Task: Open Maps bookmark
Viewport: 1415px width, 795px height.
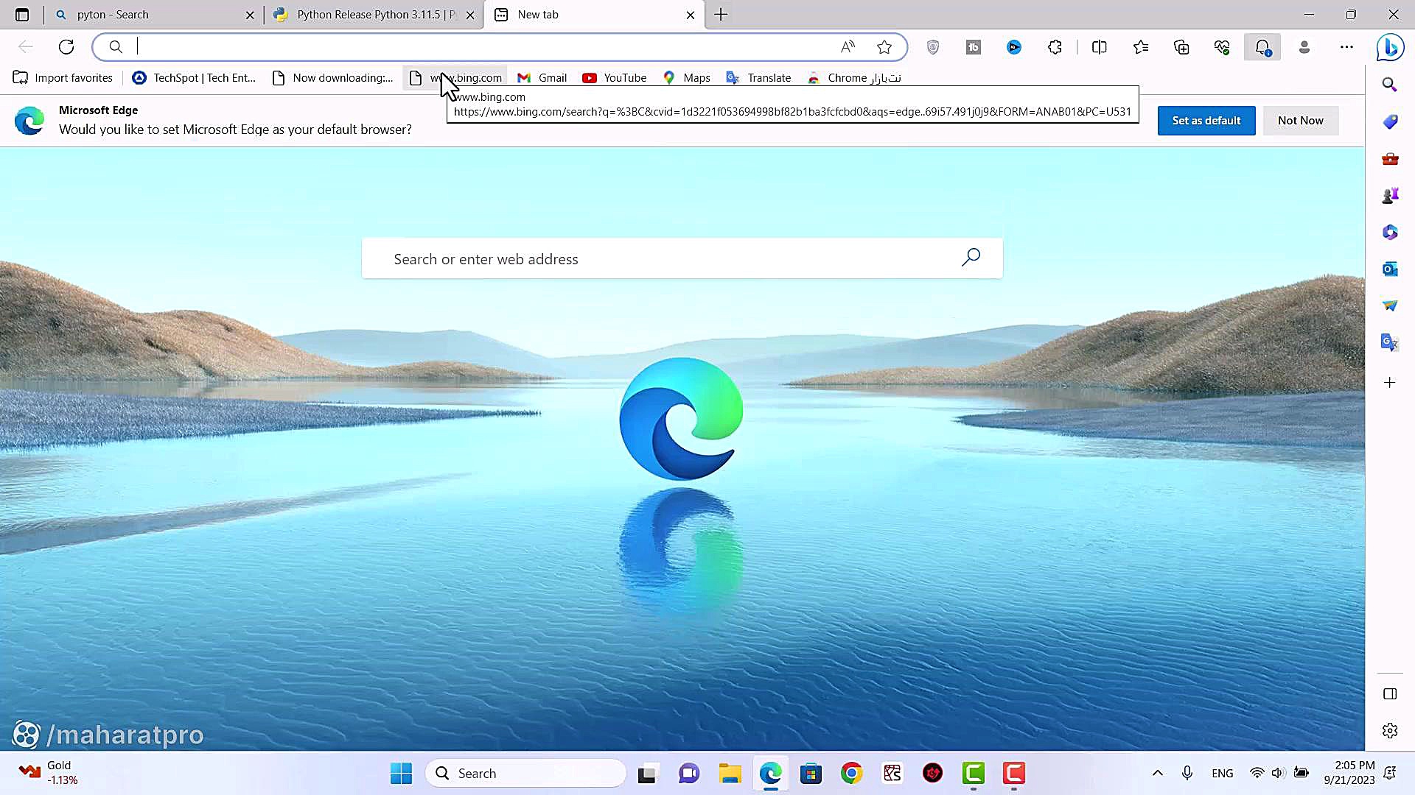Action: [686, 78]
